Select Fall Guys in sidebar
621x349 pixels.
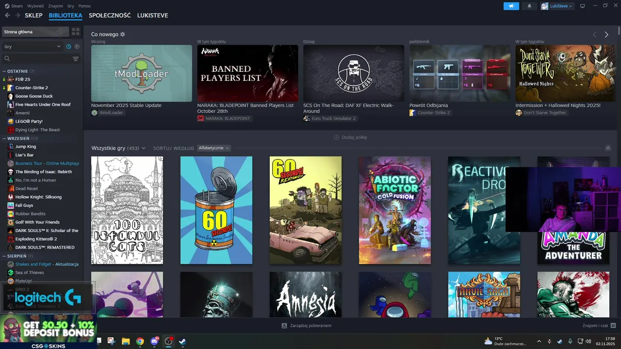24,205
